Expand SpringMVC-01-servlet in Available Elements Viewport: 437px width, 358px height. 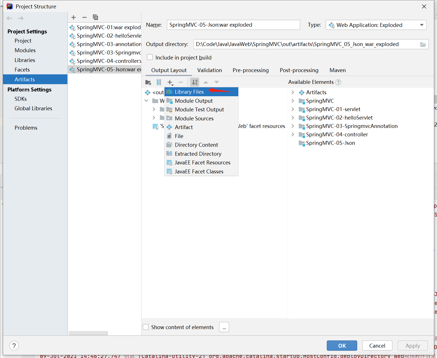pyautogui.click(x=293, y=109)
